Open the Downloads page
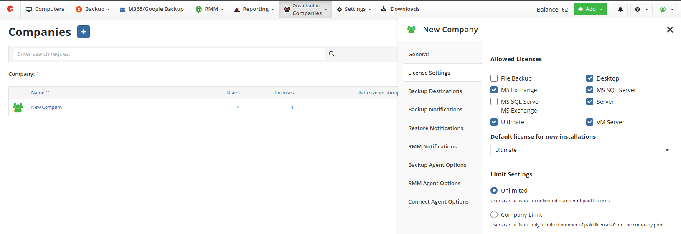This screenshot has height=234, width=681. click(x=400, y=9)
